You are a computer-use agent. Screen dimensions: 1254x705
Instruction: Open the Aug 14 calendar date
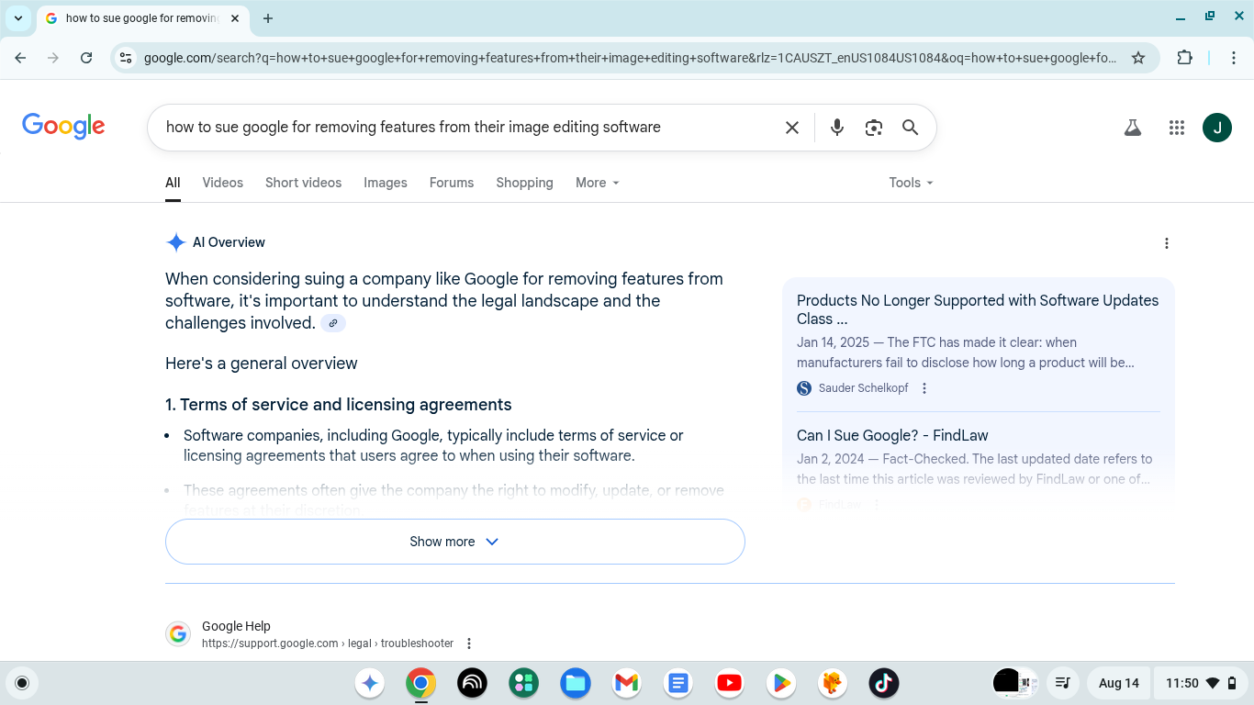click(1119, 683)
